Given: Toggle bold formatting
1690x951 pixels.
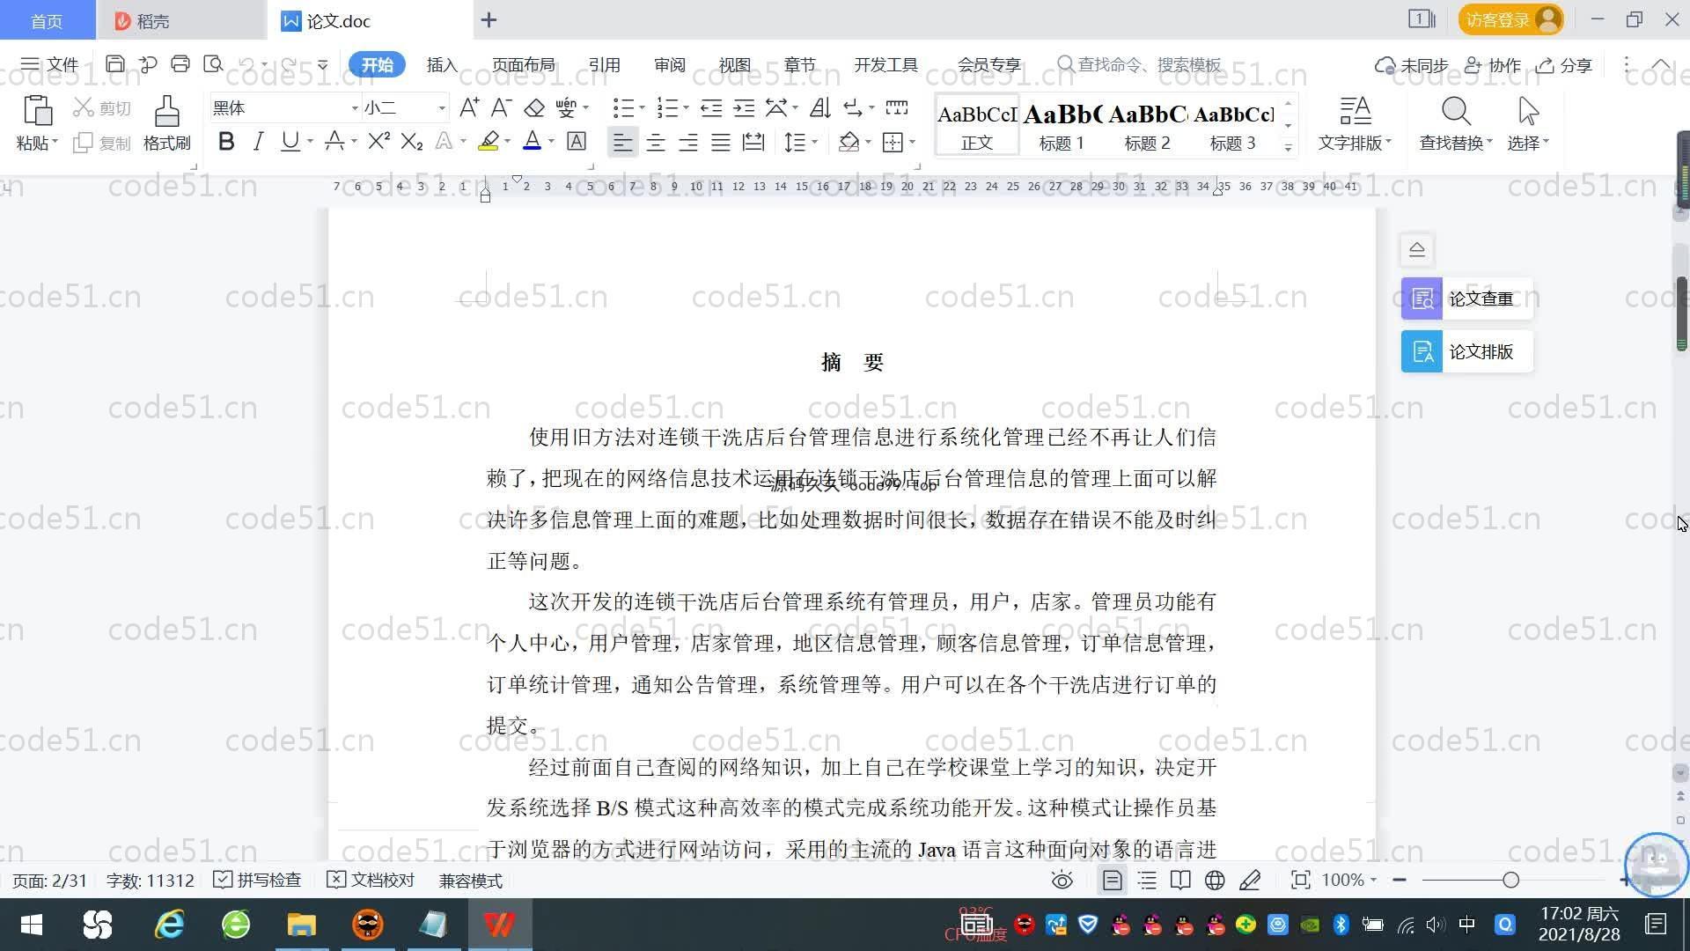Looking at the screenshot, I should 226,142.
